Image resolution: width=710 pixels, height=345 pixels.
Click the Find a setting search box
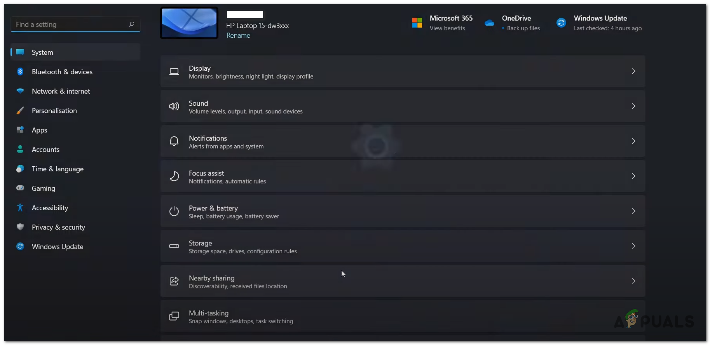point(75,24)
